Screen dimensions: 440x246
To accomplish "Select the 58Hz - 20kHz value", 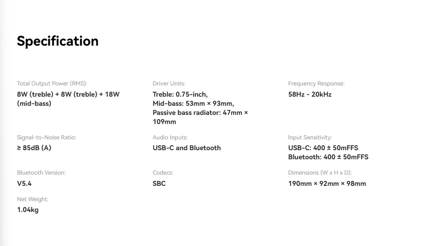I will (310, 95).
